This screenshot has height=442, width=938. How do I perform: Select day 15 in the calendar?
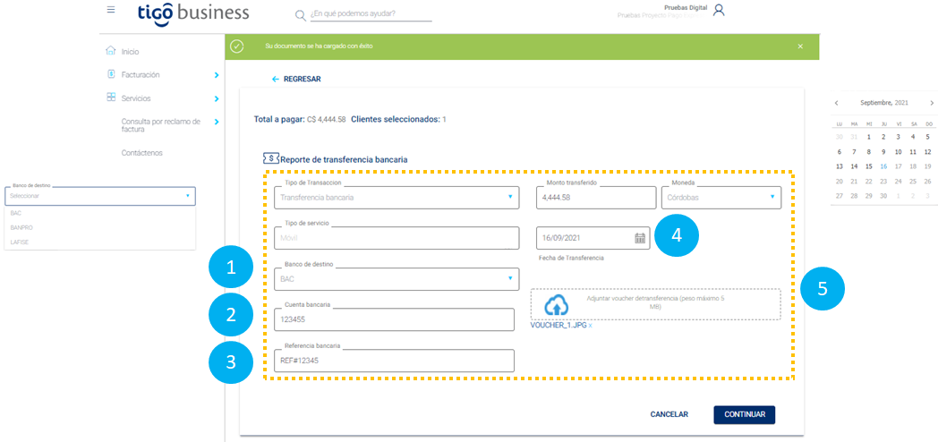tap(869, 166)
